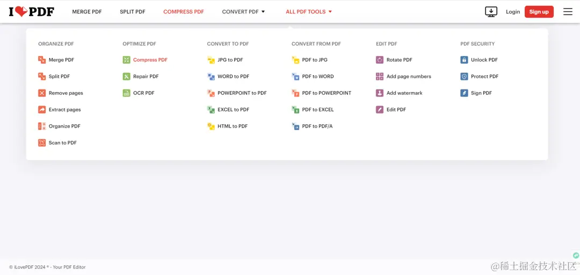Screen dimensions: 580x275
Task: Click the JPG to PDF icon
Action: 211,60
